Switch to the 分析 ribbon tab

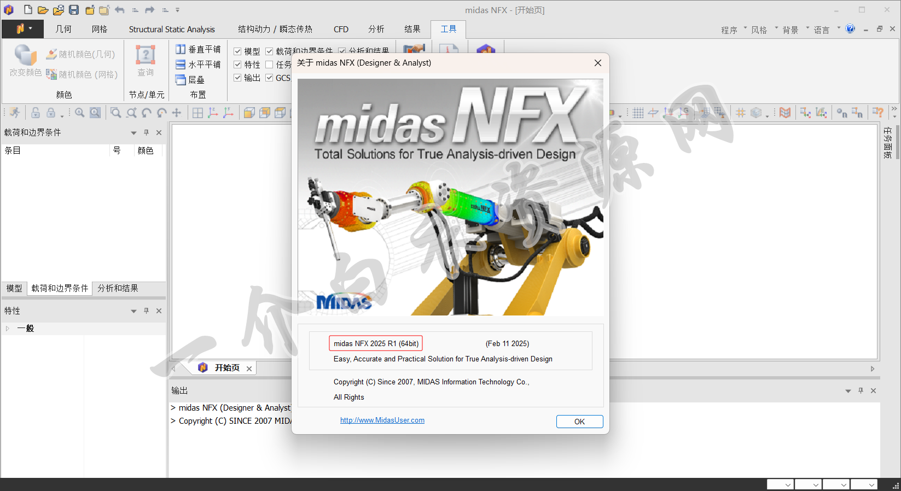(376, 29)
